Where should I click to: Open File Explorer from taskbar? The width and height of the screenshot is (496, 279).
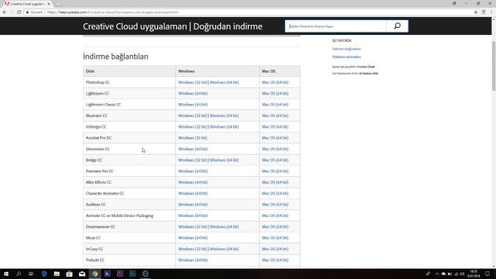[57, 274]
